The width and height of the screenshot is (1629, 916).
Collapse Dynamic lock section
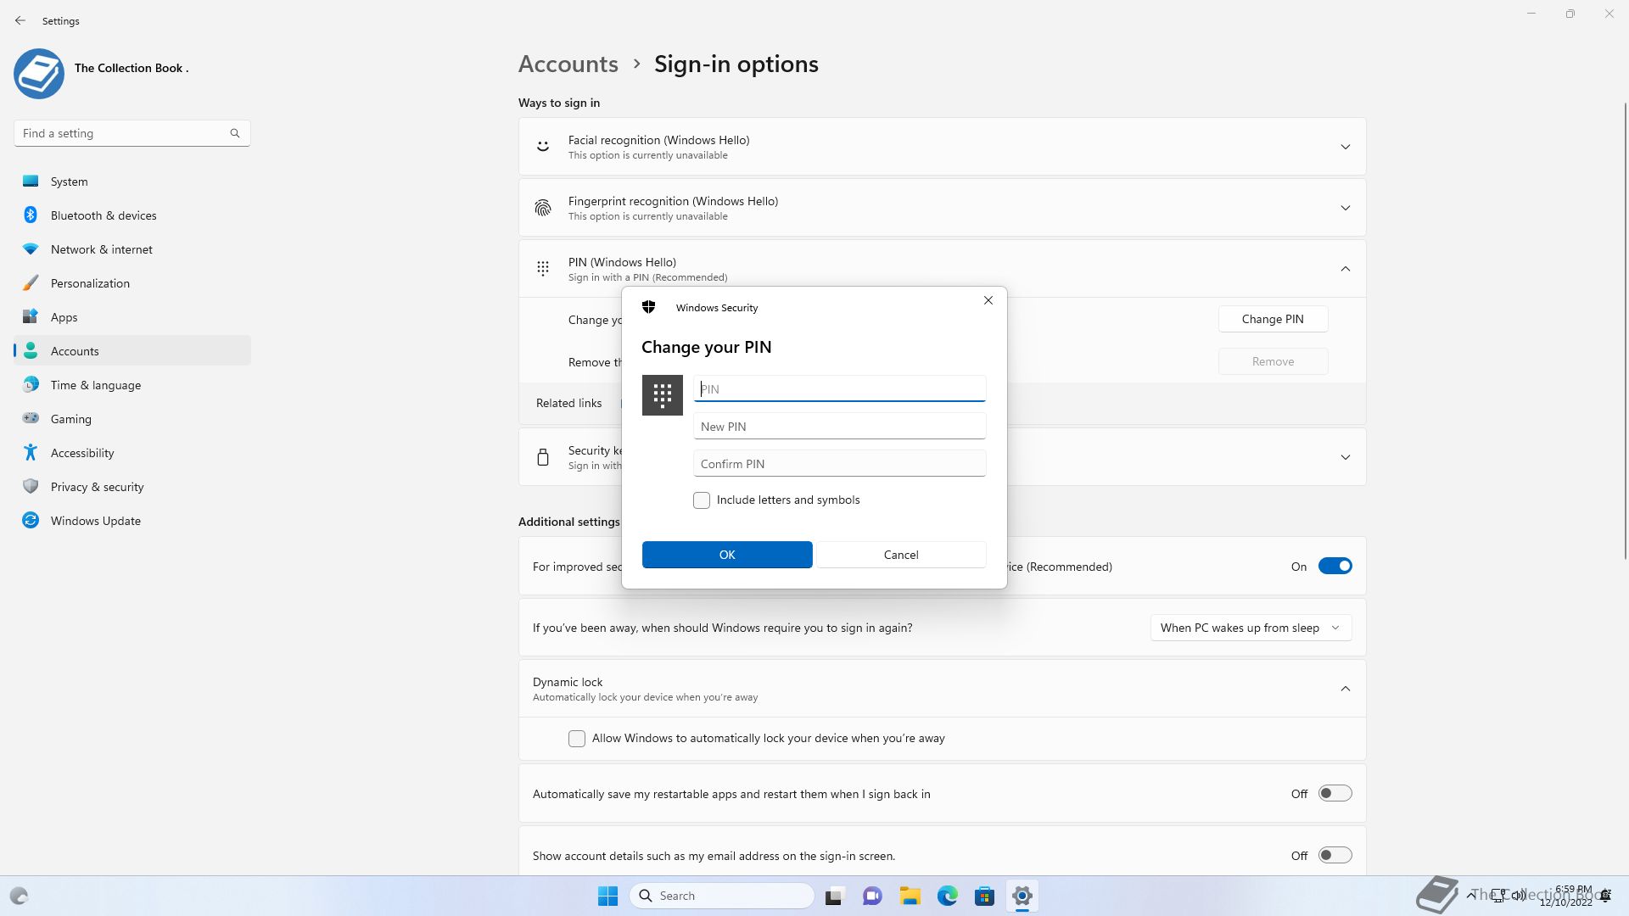(x=1346, y=689)
